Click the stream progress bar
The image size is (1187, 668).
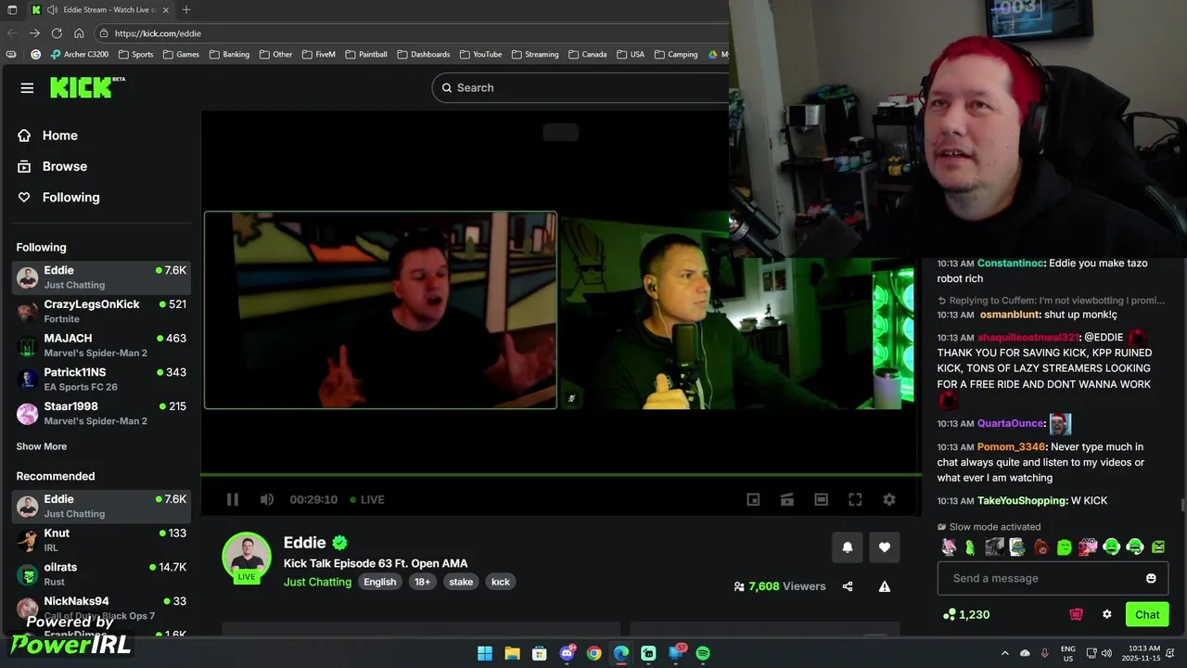561,475
